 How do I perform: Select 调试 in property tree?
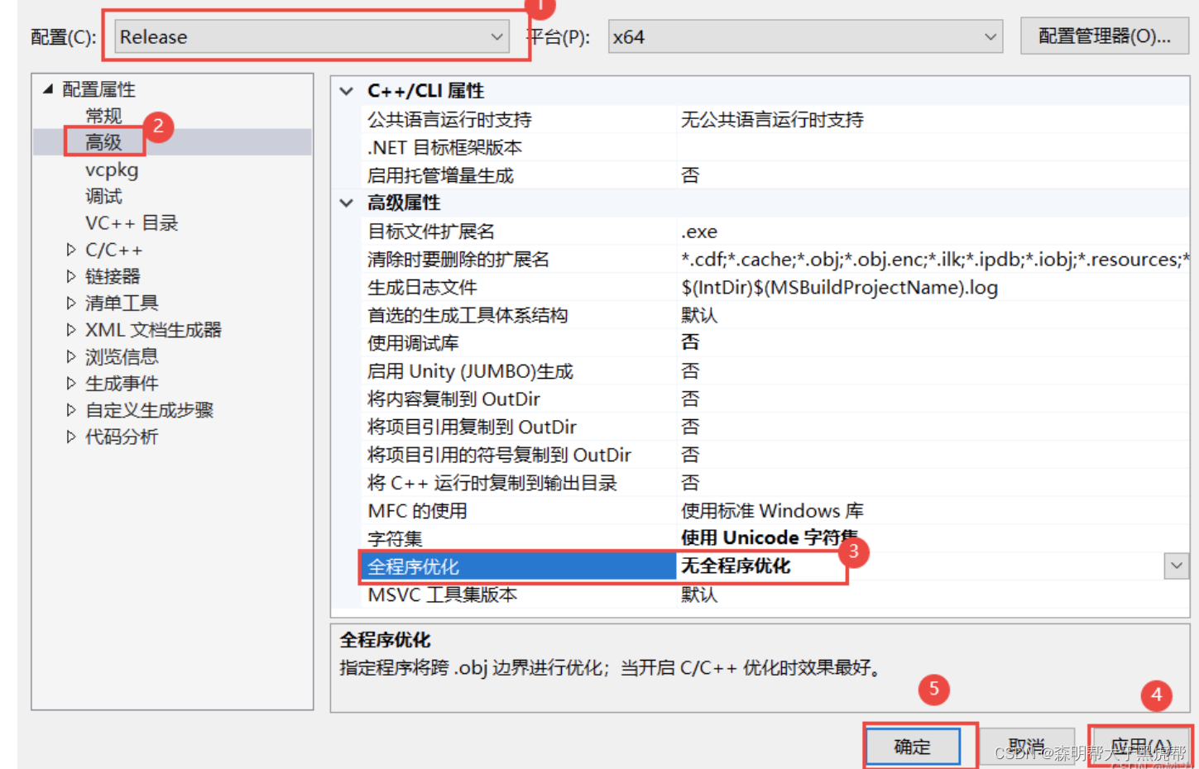pyautogui.click(x=103, y=196)
